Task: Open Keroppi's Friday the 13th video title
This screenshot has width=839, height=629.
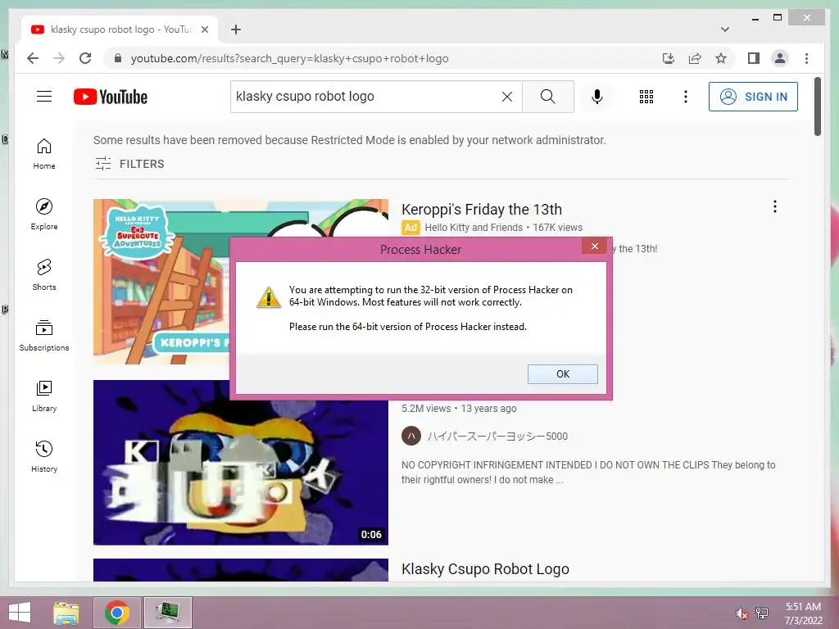Action: [482, 209]
